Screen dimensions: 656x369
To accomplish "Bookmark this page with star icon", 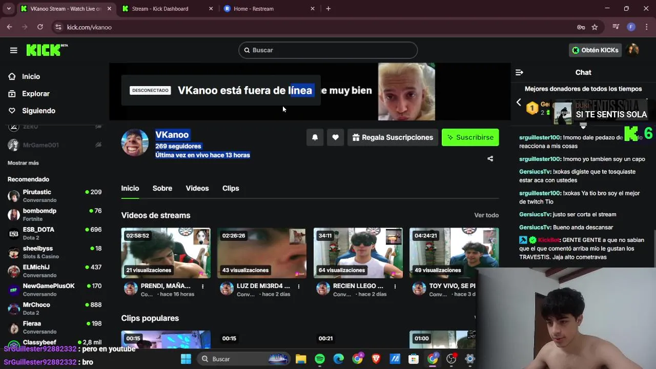I will [x=594, y=27].
